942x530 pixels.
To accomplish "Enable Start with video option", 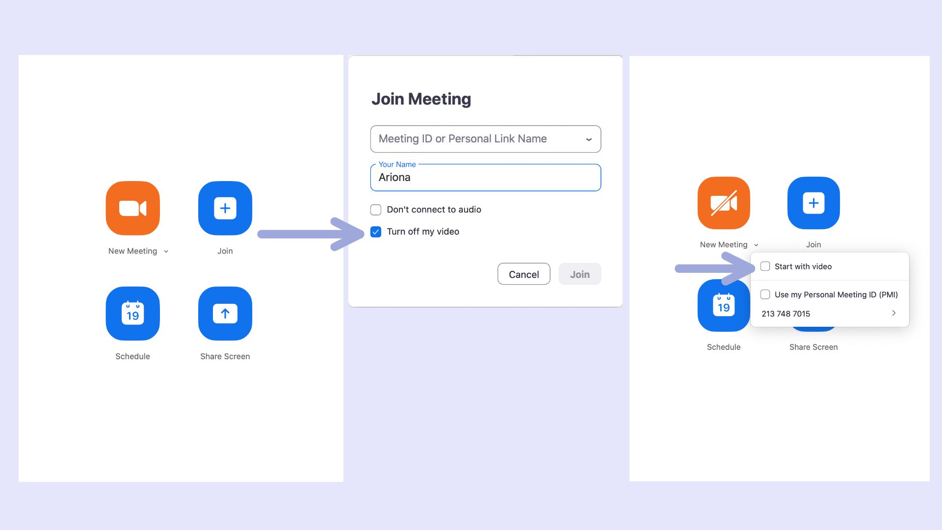I will tap(765, 266).
